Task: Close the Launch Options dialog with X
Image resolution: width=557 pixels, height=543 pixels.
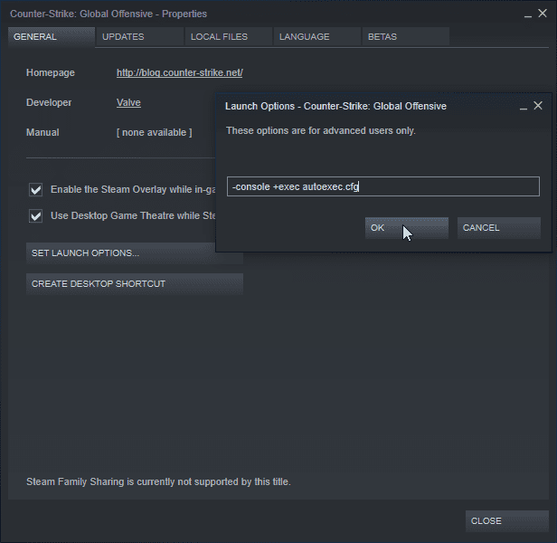Action: [538, 106]
